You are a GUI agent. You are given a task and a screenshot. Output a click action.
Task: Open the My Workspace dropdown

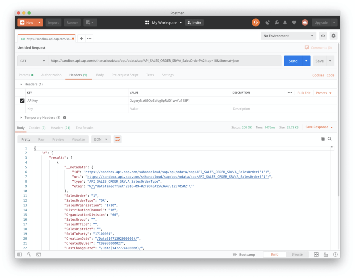tap(167, 23)
